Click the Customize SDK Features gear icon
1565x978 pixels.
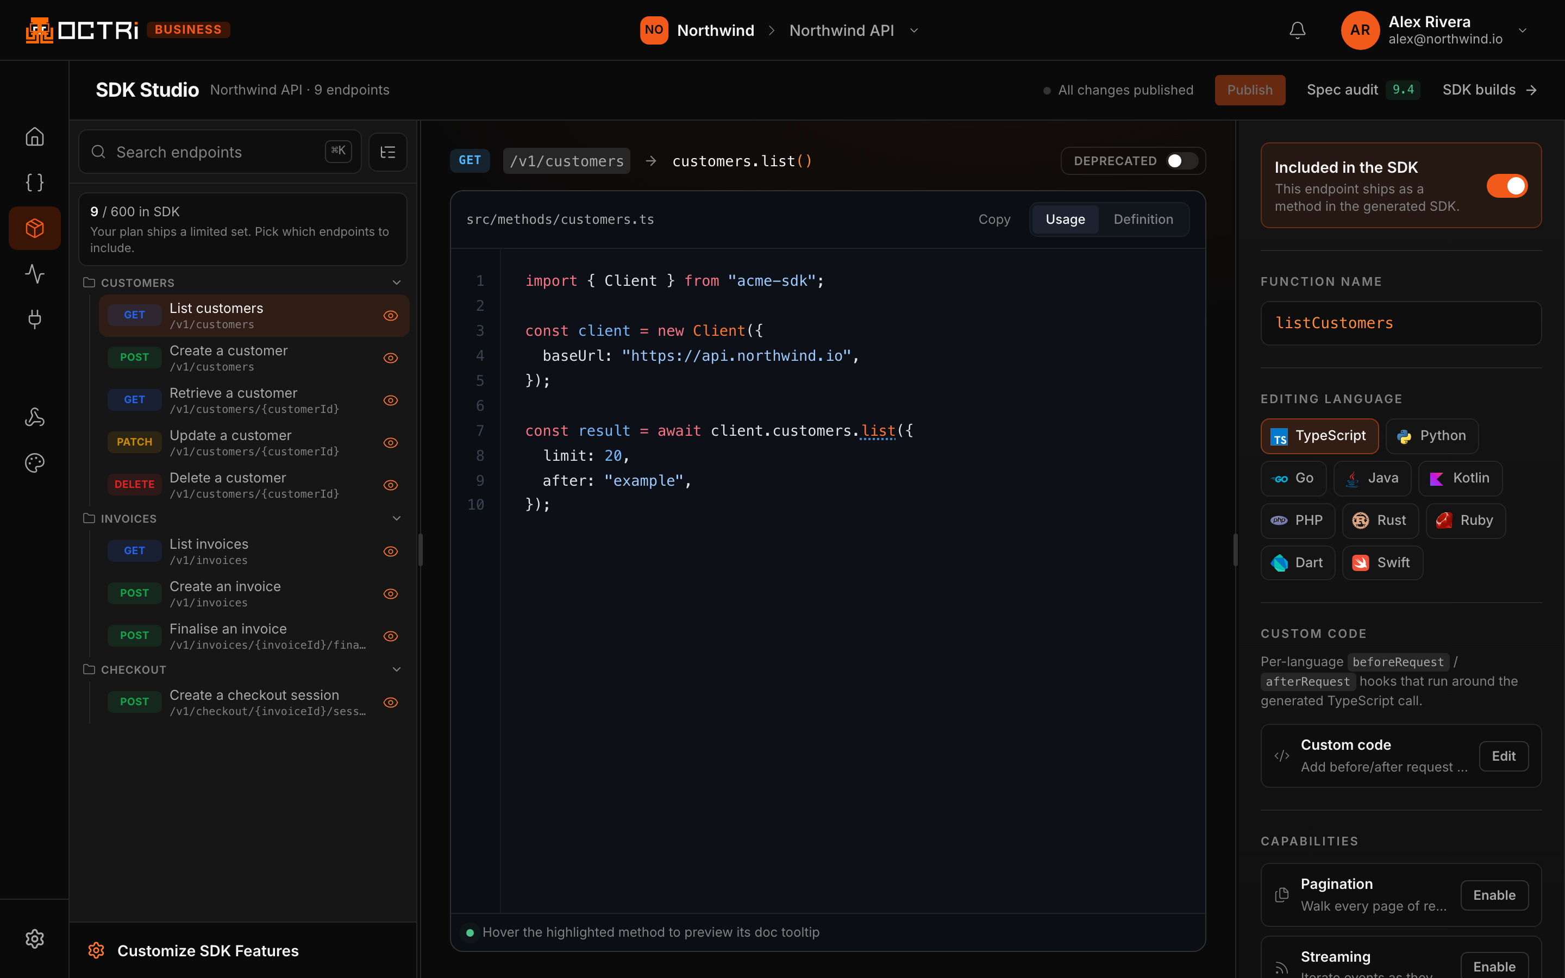point(96,950)
